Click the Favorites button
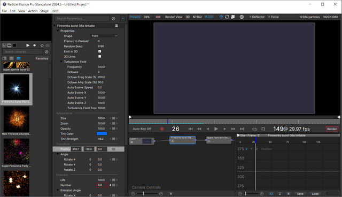Screen dimensions: 342x197 pyautogui.click(x=42, y=58)
